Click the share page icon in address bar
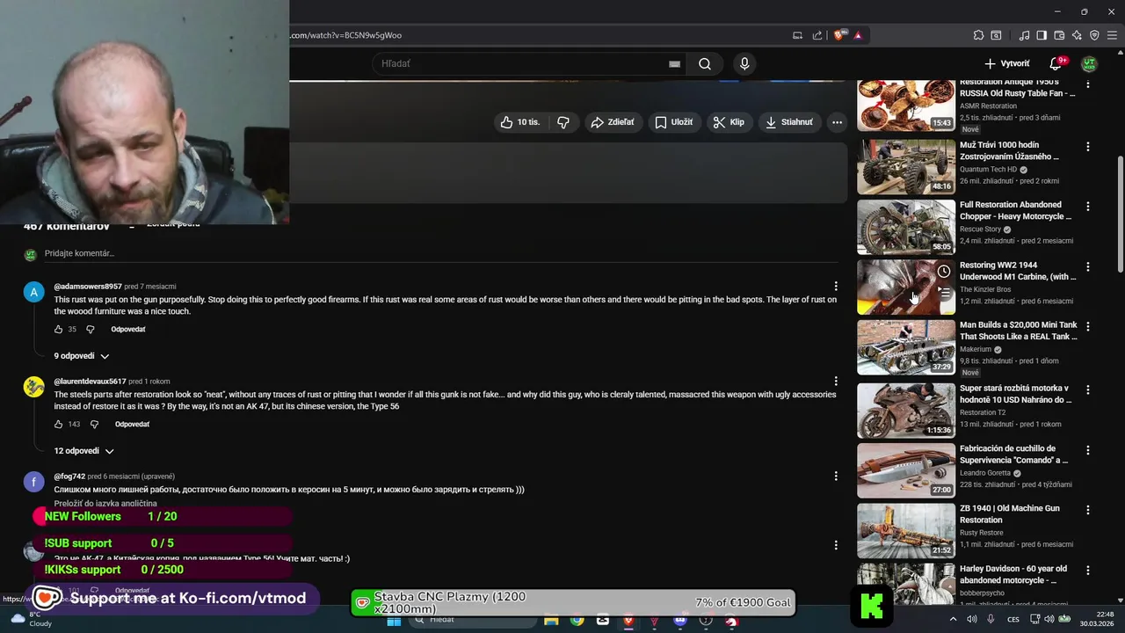The image size is (1125, 633). (817, 35)
